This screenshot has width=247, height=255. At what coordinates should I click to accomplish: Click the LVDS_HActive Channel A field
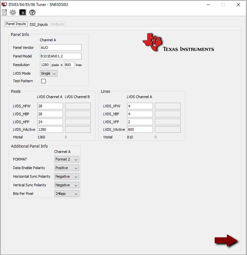50,129
